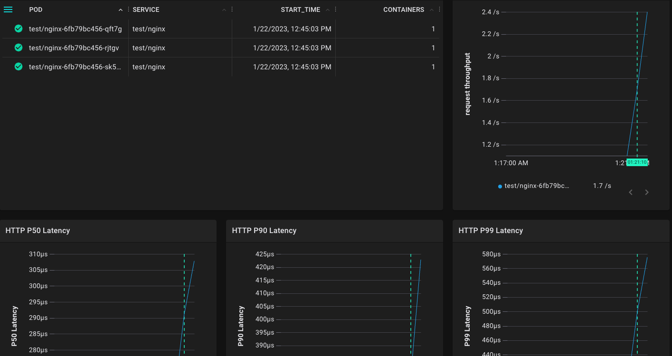Screen dimensions: 672x356
Task: Click the 2.4 /s axis label
Action: tap(491, 12)
